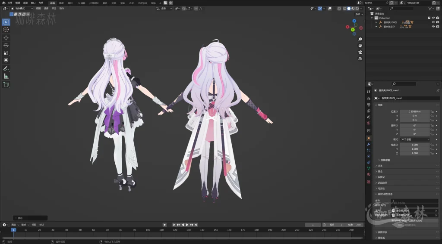Viewport: 442px width, 244px height.
Task: Jump to the timeline end frame
Action: click(x=196, y=225)
